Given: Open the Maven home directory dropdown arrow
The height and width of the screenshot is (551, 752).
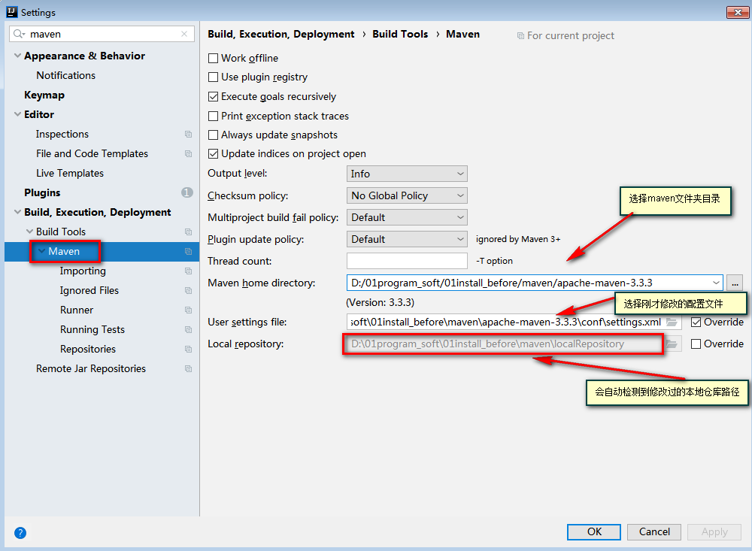Looking at the screenshot, I should 716,283.
